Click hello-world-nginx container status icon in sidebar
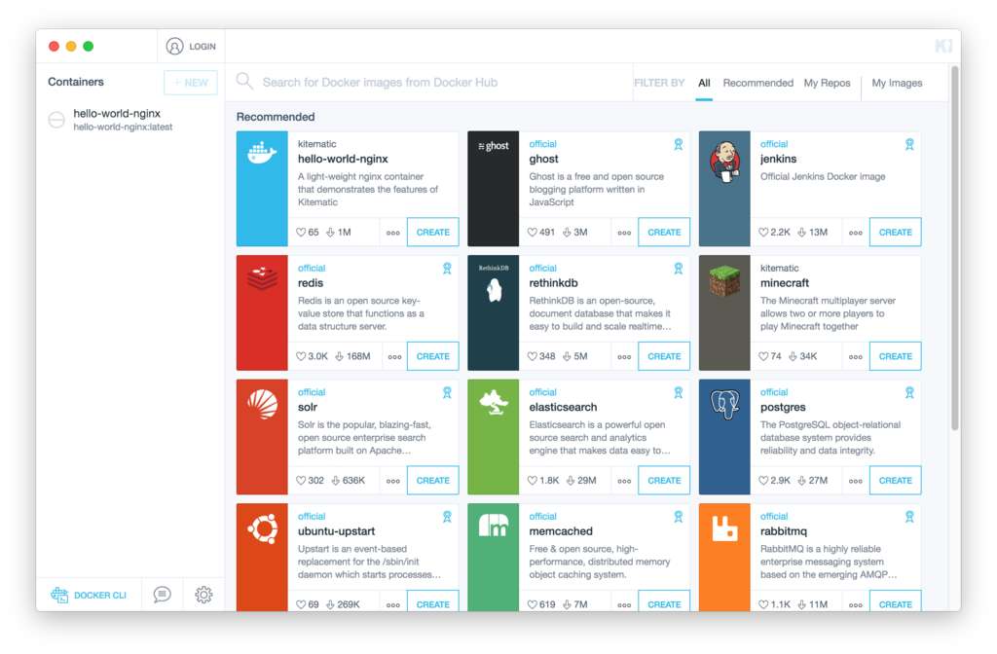The width and height of the screenshot is (997, 654). click(x=56, y=120)
